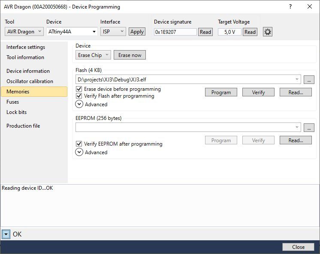Browse for EEPROM file with ellipsis button
Screen dimensions: 320x254
tap(309, 128)
